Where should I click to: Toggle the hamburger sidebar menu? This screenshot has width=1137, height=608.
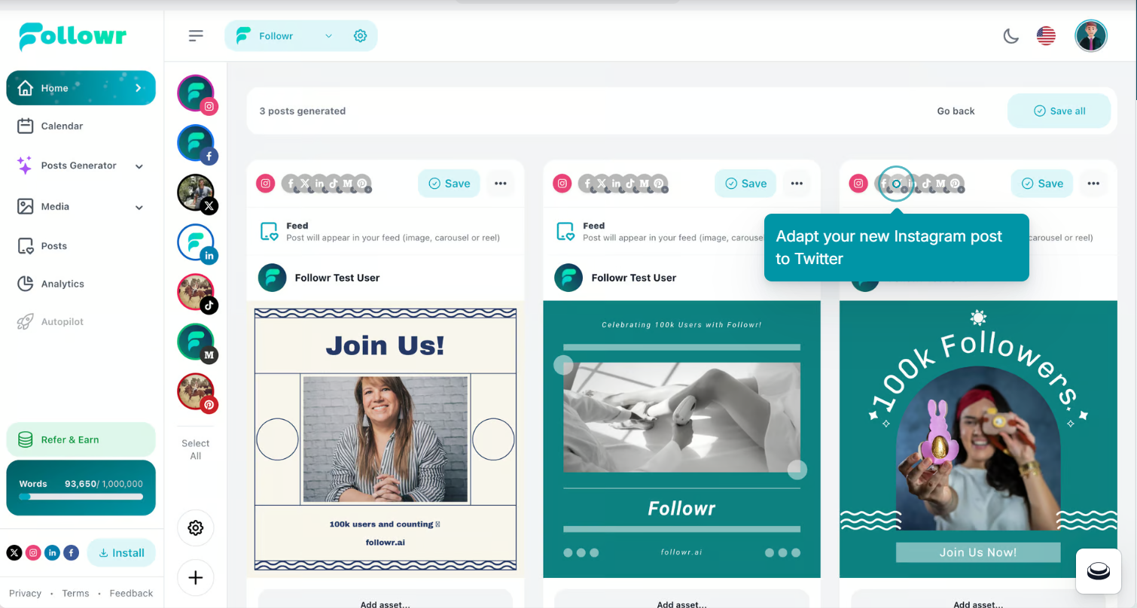coord(196,35)
